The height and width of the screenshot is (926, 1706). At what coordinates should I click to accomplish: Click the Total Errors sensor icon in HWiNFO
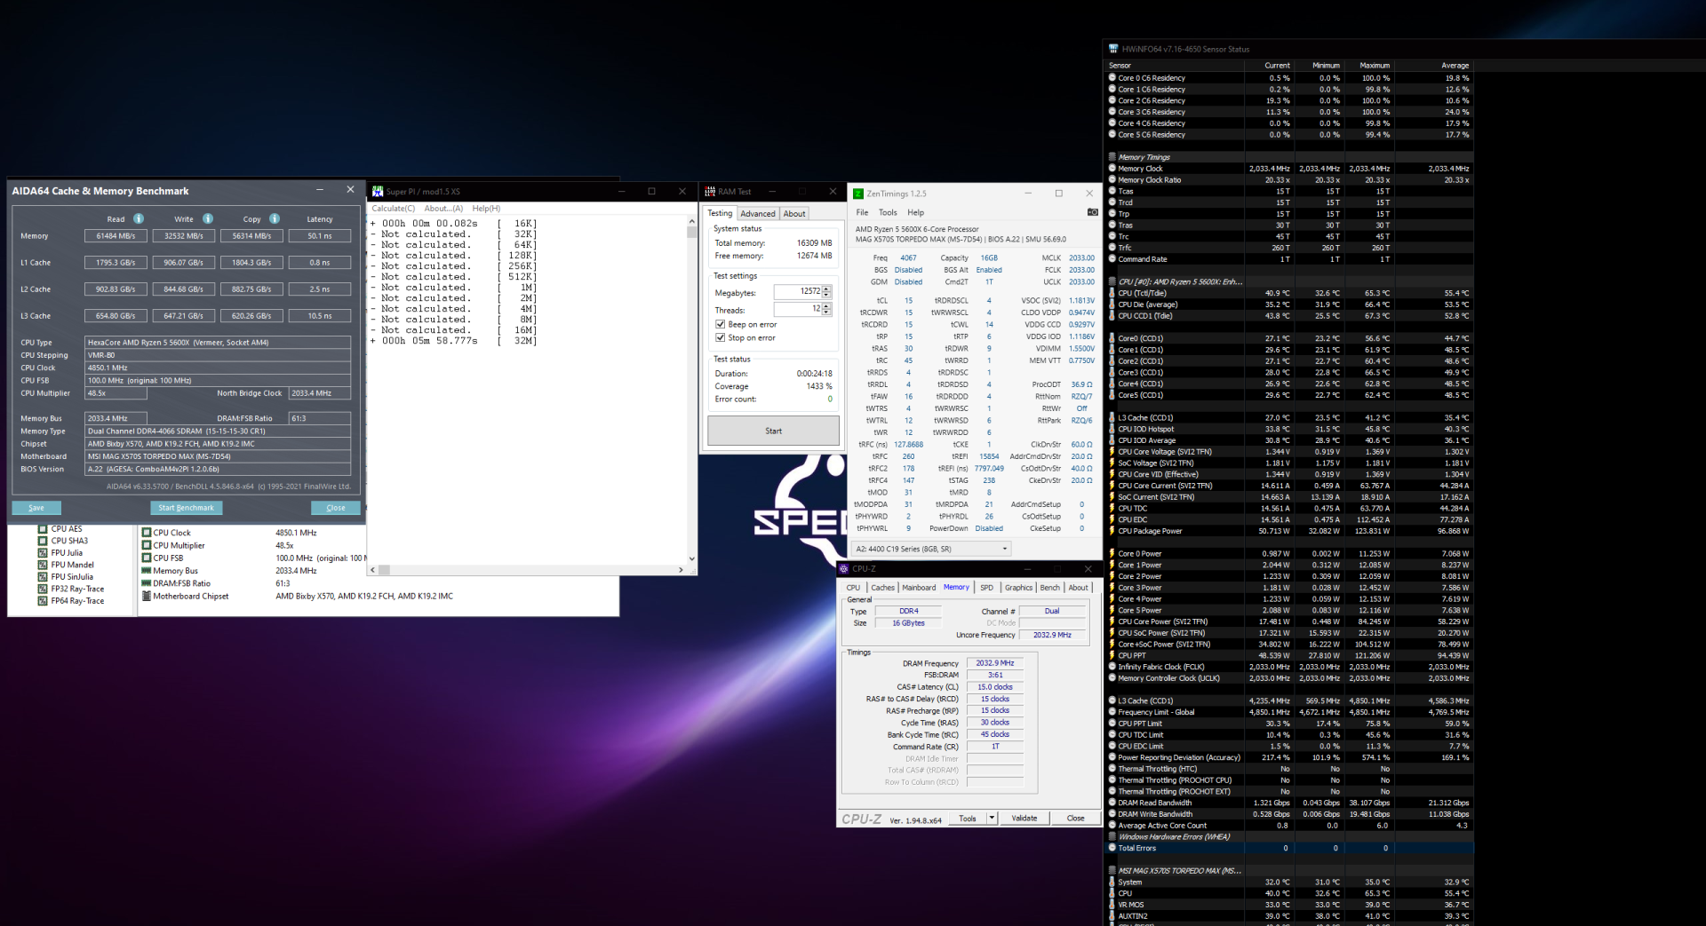click(x=1112, y=848)
